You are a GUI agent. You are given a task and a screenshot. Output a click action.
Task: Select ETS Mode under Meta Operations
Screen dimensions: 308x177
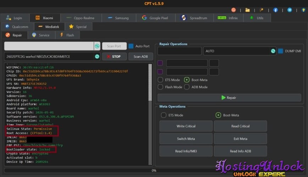(164, 115)
